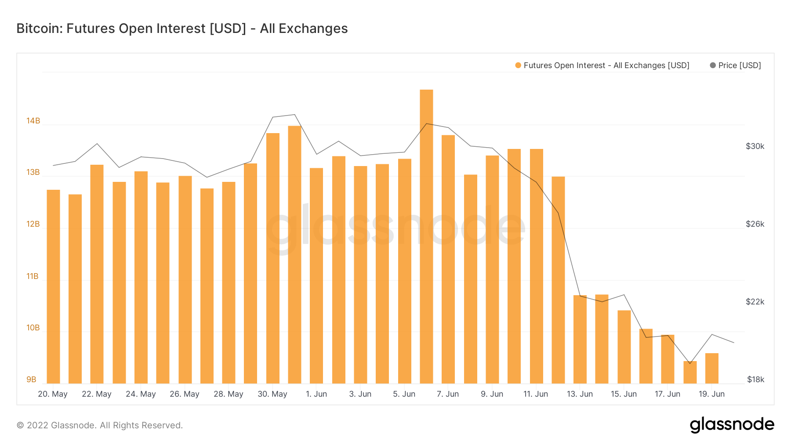Click the 9B left axis label
This screenshot has width=791, height=445.
point(31,380)
